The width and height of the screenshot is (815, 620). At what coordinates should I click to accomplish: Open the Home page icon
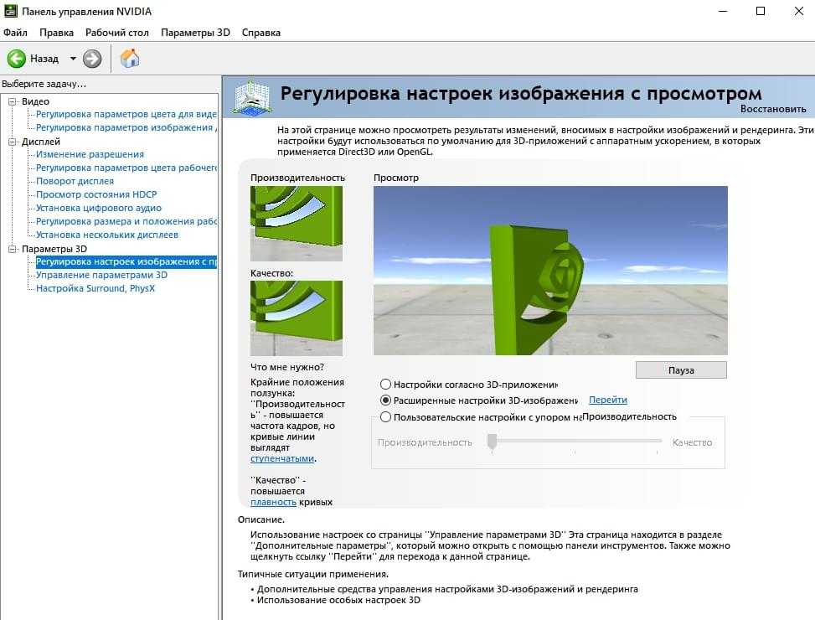pos(130,58)
